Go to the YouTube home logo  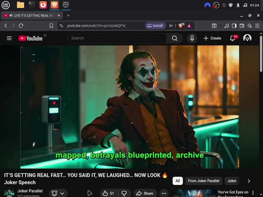coord(30,38)
